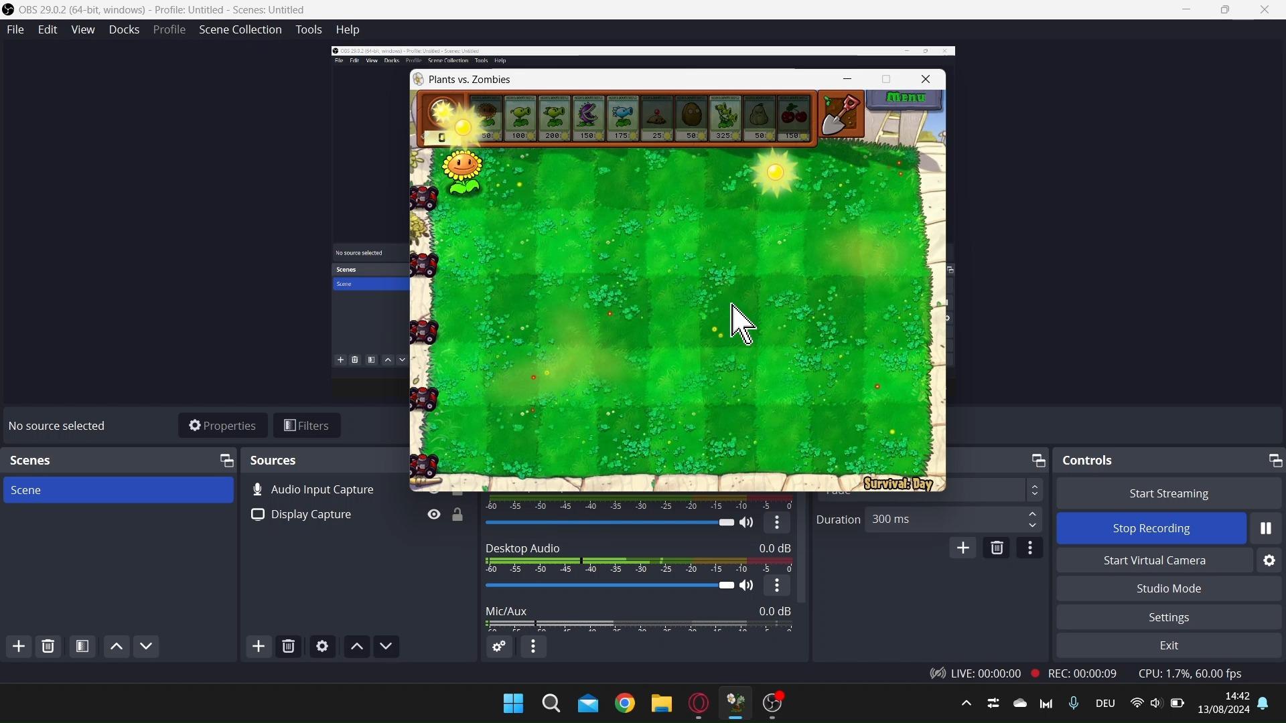The height and width of the screenshot is (723, 1286).
Task: Move source down arrow
Action: pos(387,647)
